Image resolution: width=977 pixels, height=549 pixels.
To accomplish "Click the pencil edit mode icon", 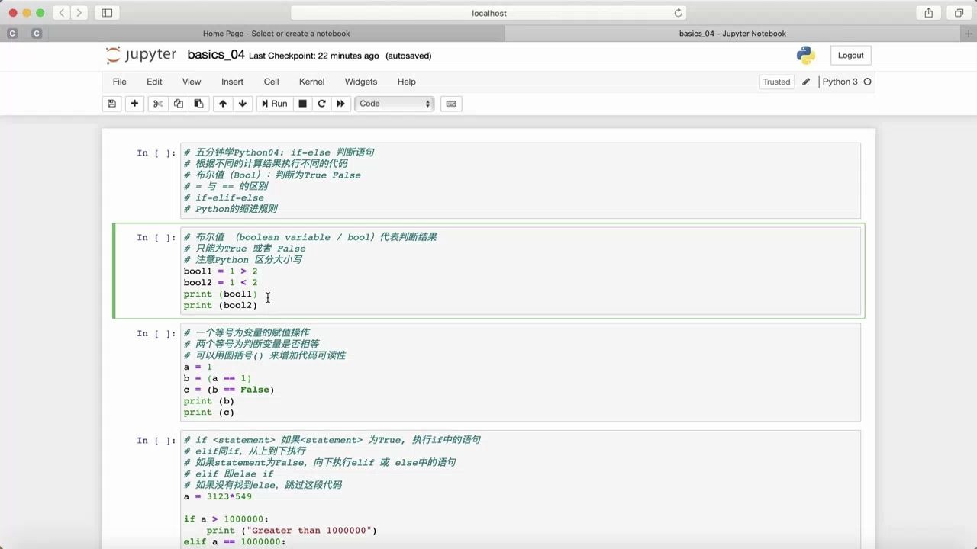I will point(806,82).
